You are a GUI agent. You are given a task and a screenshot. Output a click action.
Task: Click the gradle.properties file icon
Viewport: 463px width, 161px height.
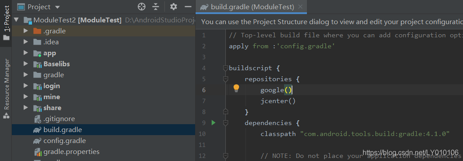click(x=38, y=152)
